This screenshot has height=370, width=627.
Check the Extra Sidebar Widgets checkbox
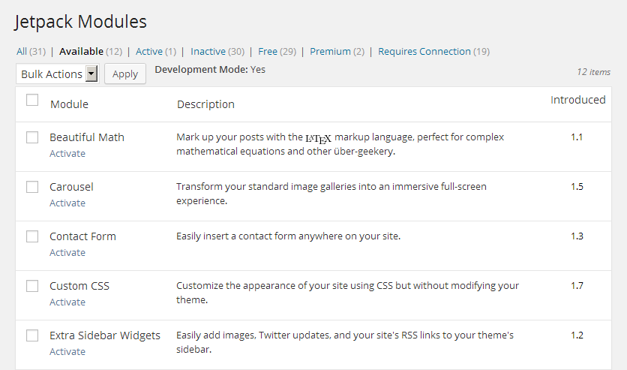pyautogui.click(x=32, y=335)
